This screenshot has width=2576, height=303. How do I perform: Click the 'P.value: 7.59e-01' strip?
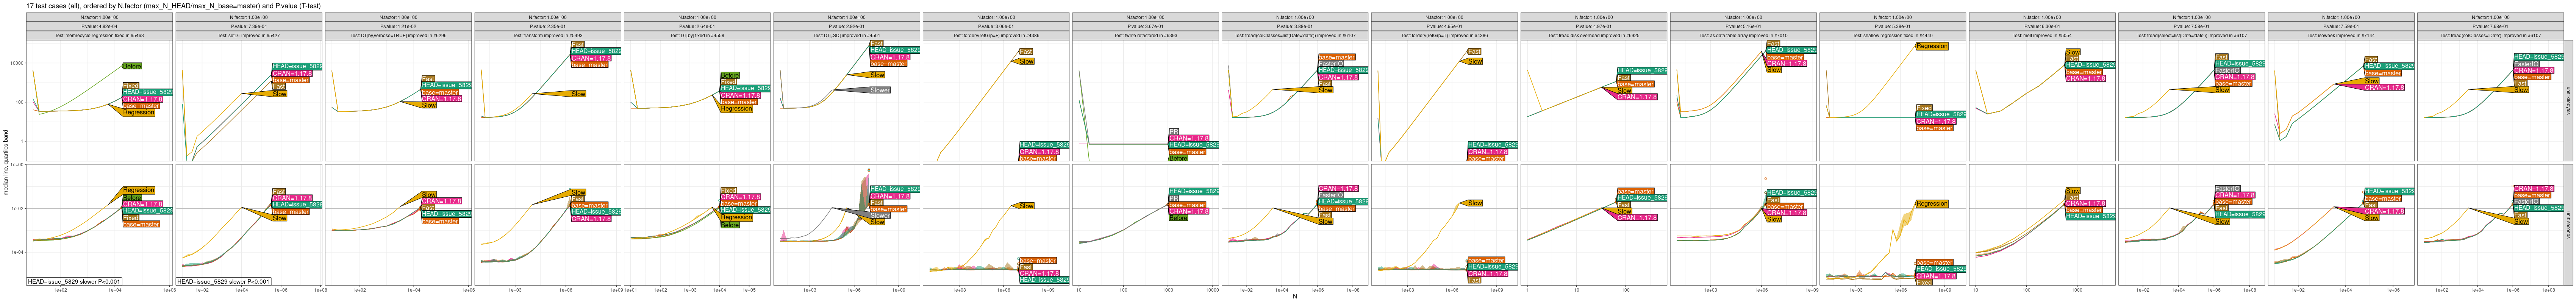click(2342, 26)
